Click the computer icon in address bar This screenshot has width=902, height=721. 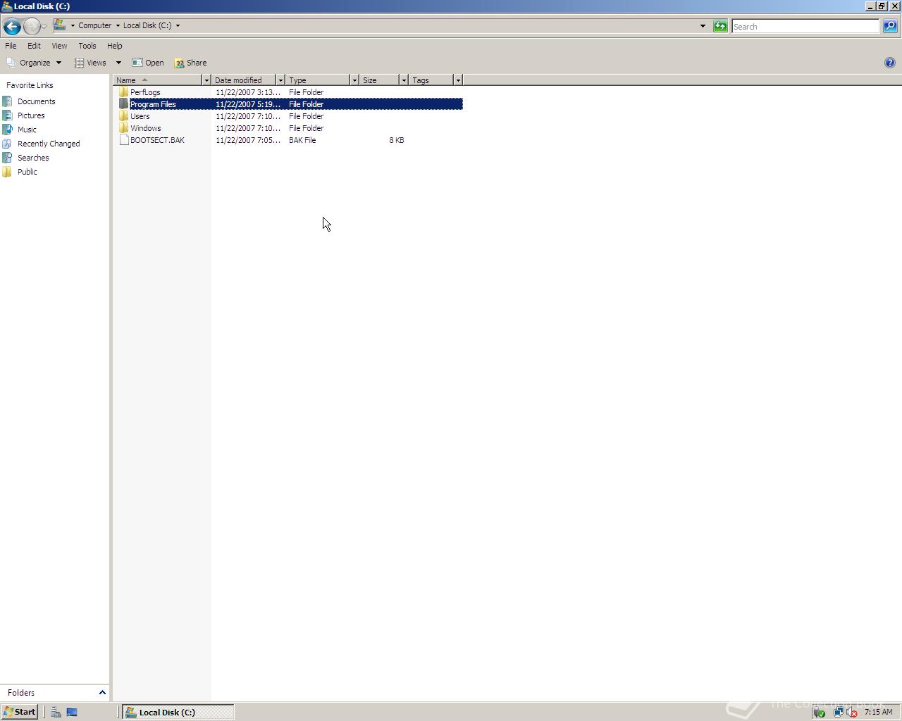point(60,25)
